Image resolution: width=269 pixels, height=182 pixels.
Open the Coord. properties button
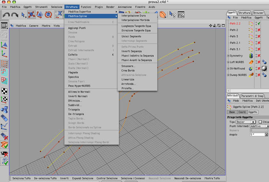[242, 112]
